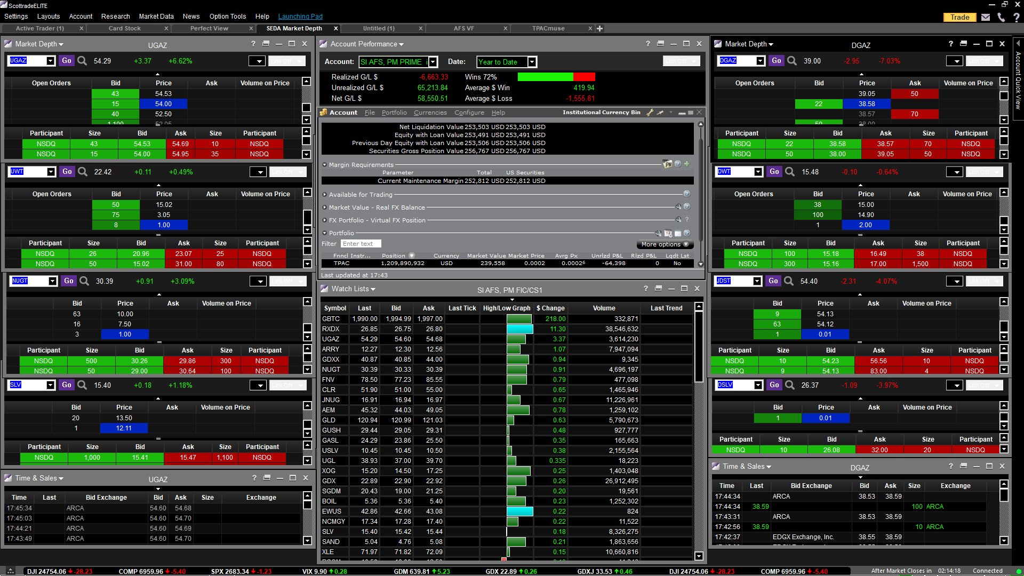1024x576 pixels.
Task: Collapse the Margin Requirements section
Action: (x=325, y=165)
